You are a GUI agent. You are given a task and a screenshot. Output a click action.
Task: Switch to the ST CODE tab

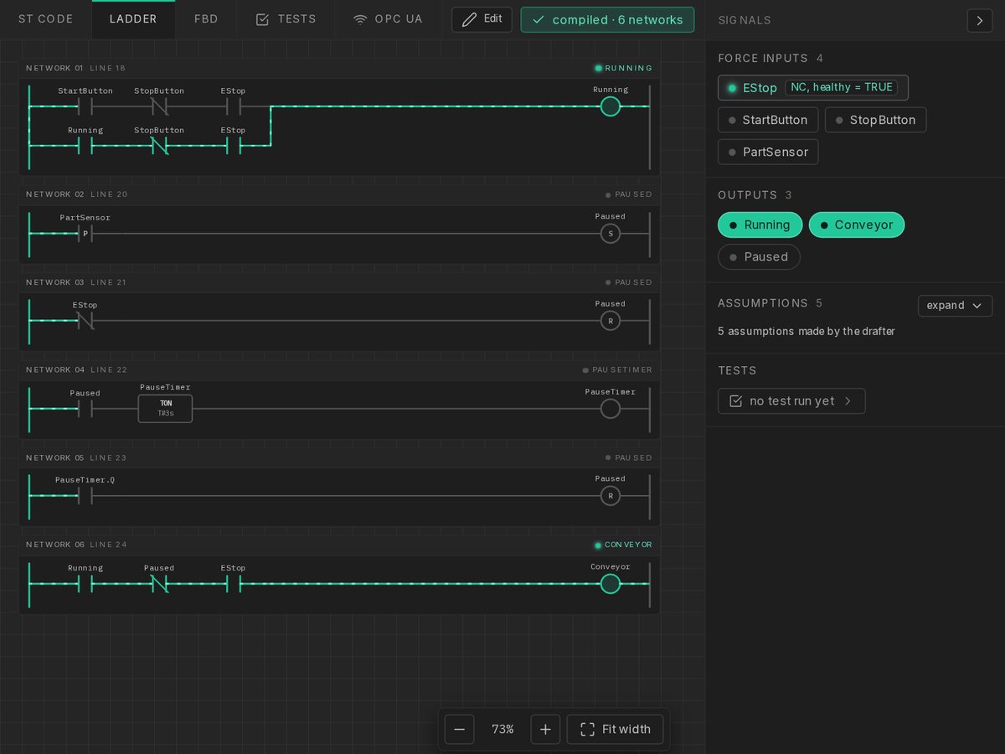coord(45,19)
